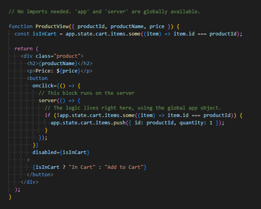261x209 pixels.
Task: Click the "product" class string value
Action: [70, 56]
